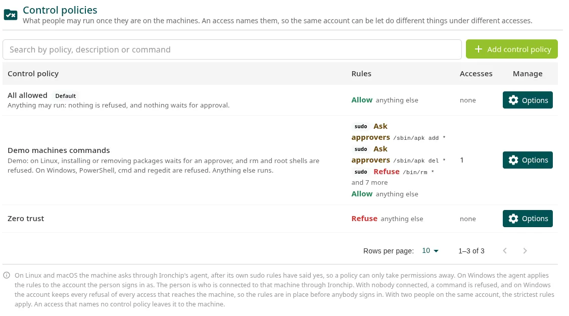Click the Rows per page label
This screenshot has height=316, width=569.
coord(388,251)
